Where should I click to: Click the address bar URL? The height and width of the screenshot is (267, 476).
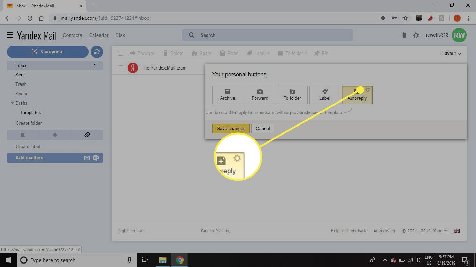point(105,18)
